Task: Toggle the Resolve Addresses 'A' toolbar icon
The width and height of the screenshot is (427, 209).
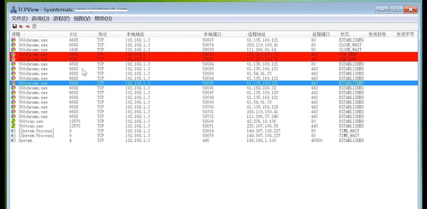Action: tap(21, 26)
